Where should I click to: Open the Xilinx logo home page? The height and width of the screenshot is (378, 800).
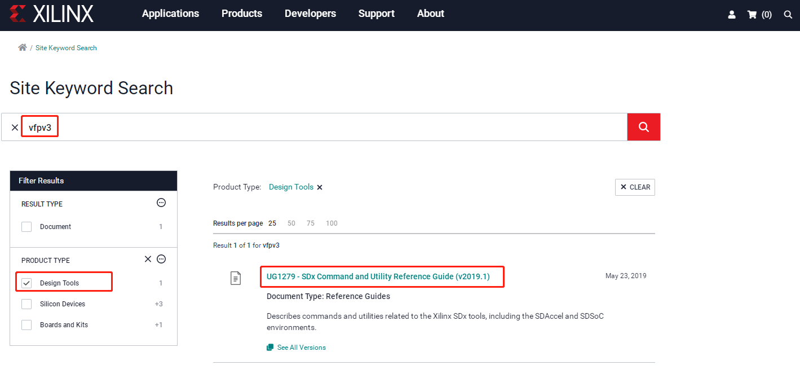pyautogui.click(x=51, y=14)
